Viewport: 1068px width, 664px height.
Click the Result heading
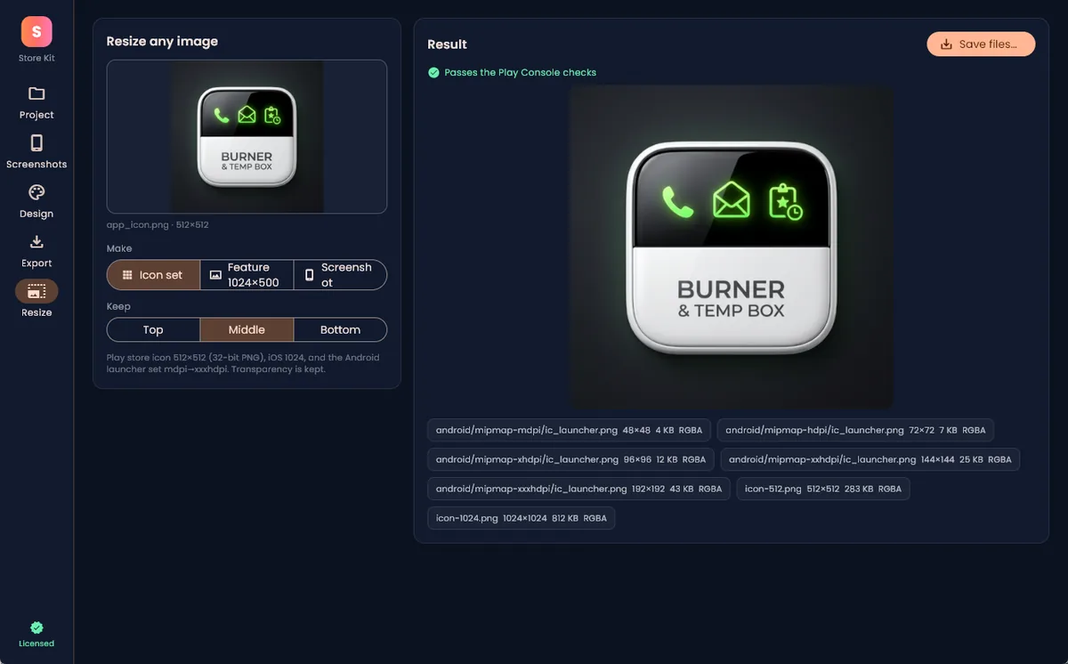(447, 45)
